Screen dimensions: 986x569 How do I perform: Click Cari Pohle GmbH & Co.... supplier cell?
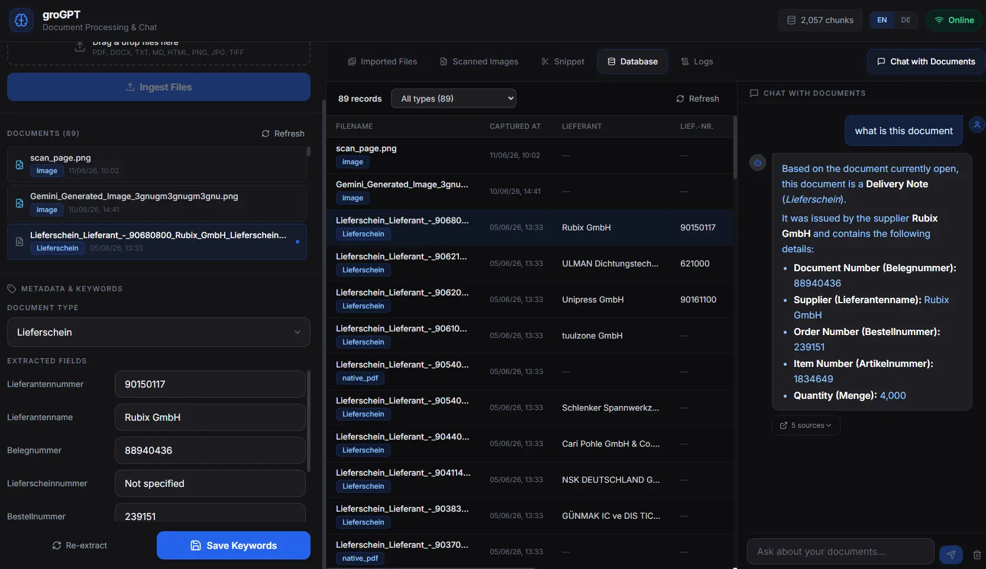coord(611,444)
